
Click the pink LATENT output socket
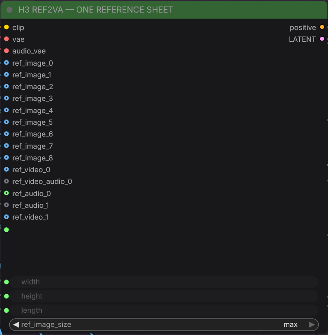click(322, 39)
